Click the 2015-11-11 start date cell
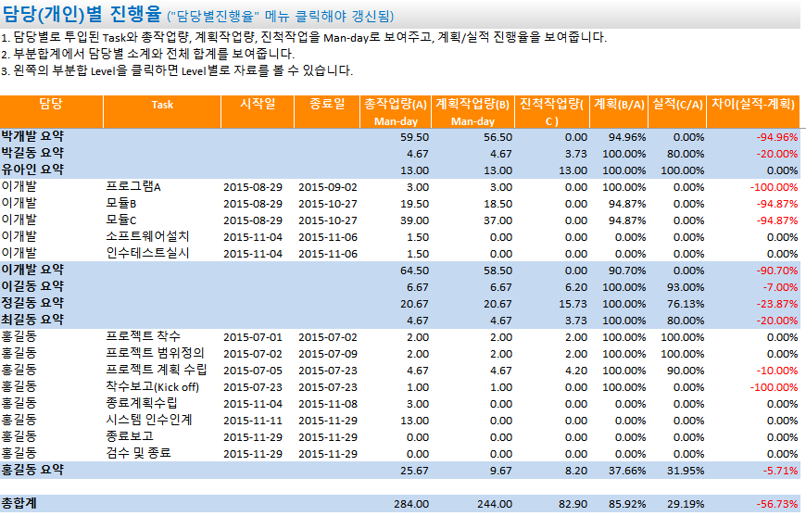The width and height of the screenshot is (806, 516). 252,421
